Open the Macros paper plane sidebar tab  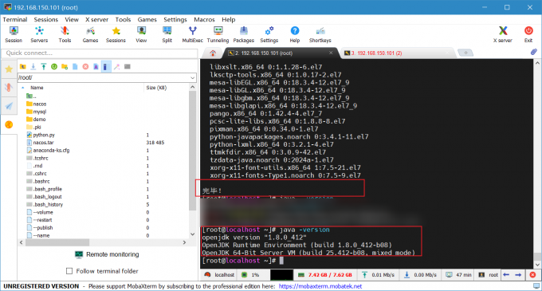click(x=9, y=106)
